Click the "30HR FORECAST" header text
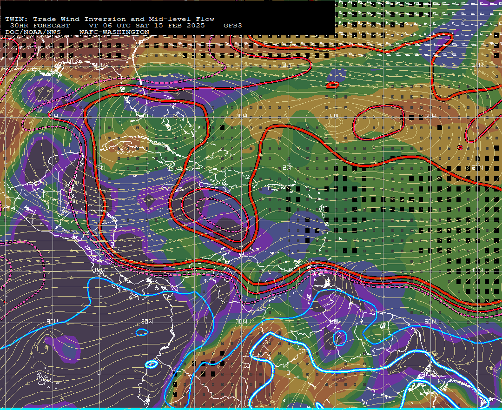The image size is (502, 410). click(x=40, y=26)
